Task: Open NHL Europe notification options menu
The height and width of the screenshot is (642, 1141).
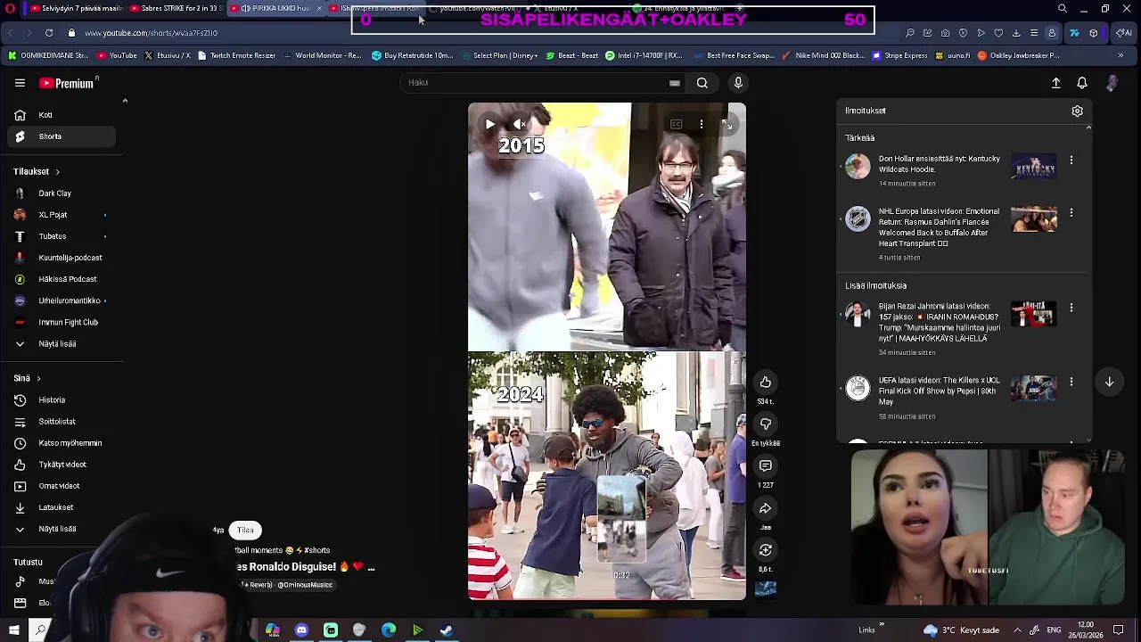Action: pyautogui.click(x=1071, y=213)
